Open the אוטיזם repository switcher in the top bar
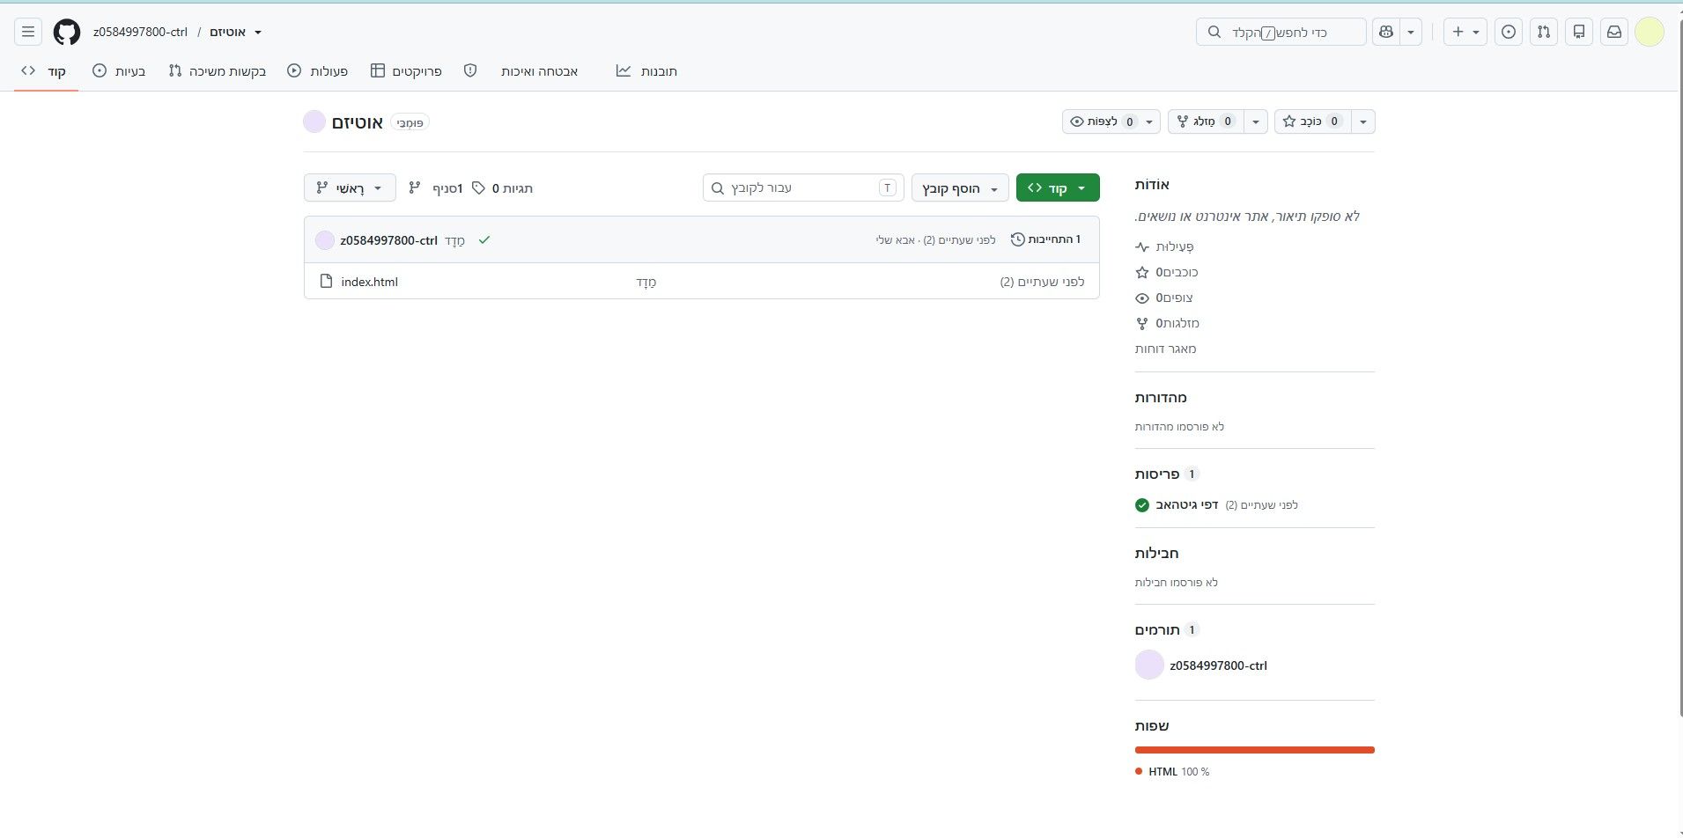Image resolution: width=1683 pixels, height=838 pixels. [x=235, y=32]
